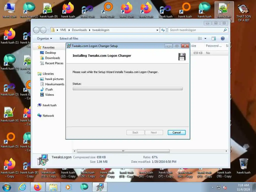The width and height of the screenshot is (256, 192).
Task: Click the 659 KB size cell
Action: (x=198, y=53)
